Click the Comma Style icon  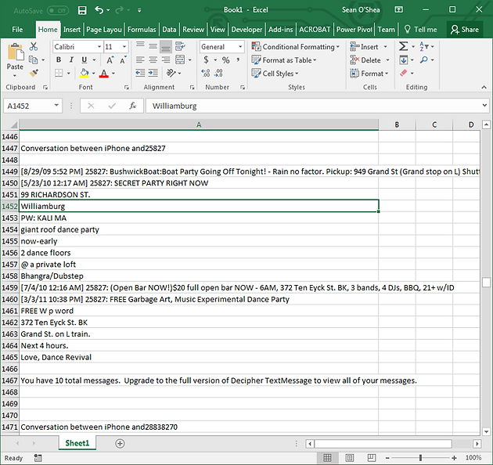point(239,59)
